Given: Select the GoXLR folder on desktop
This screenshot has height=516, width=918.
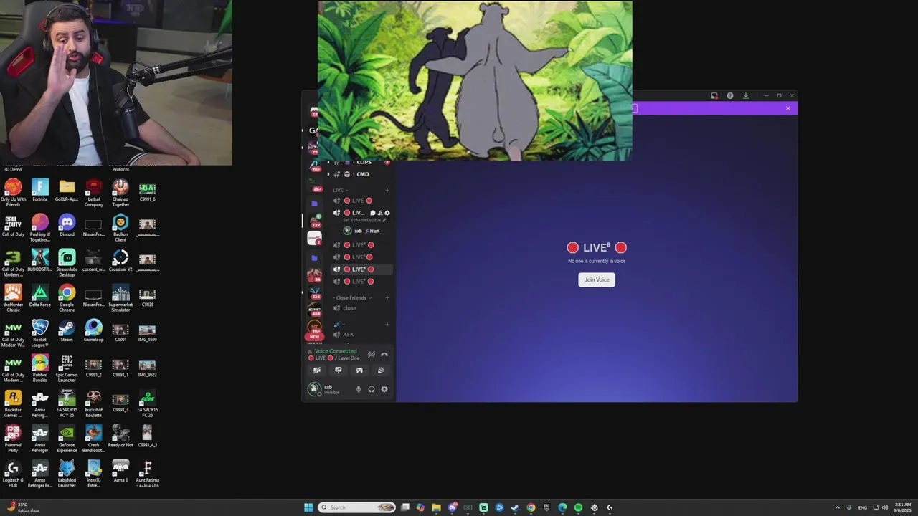Looking at the screenshot, I should click(x=67, y=190).
